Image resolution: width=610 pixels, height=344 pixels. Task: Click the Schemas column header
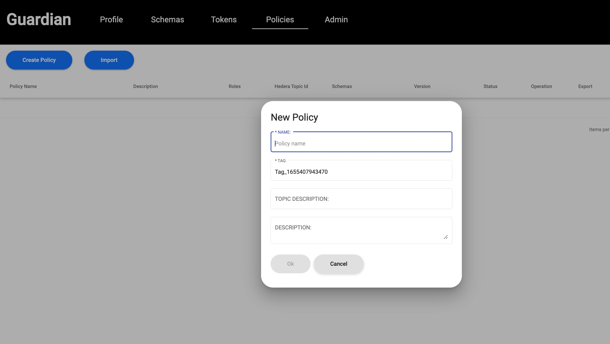(342, 86)
